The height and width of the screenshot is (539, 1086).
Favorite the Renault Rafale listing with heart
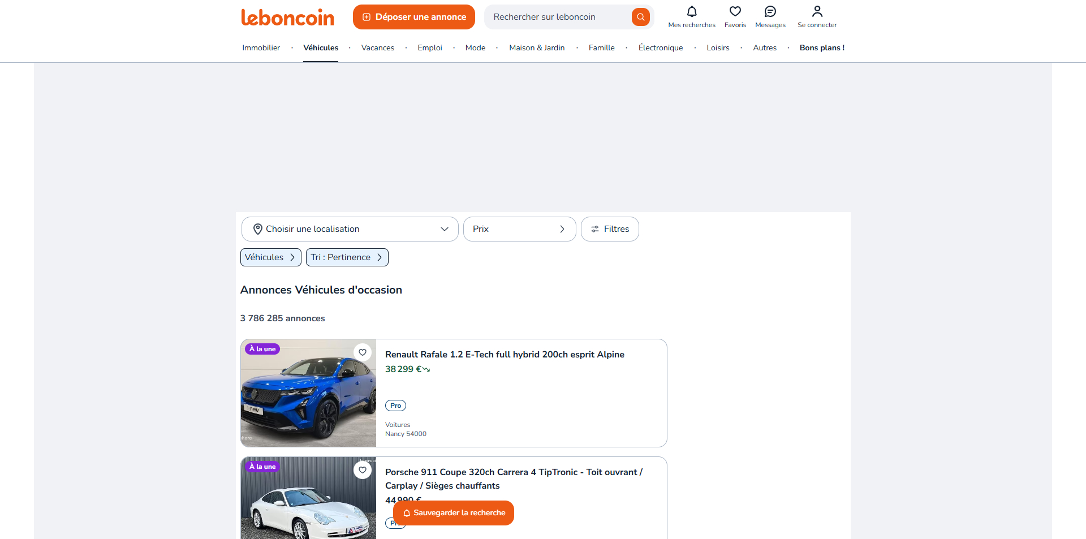tap(363, 352)
